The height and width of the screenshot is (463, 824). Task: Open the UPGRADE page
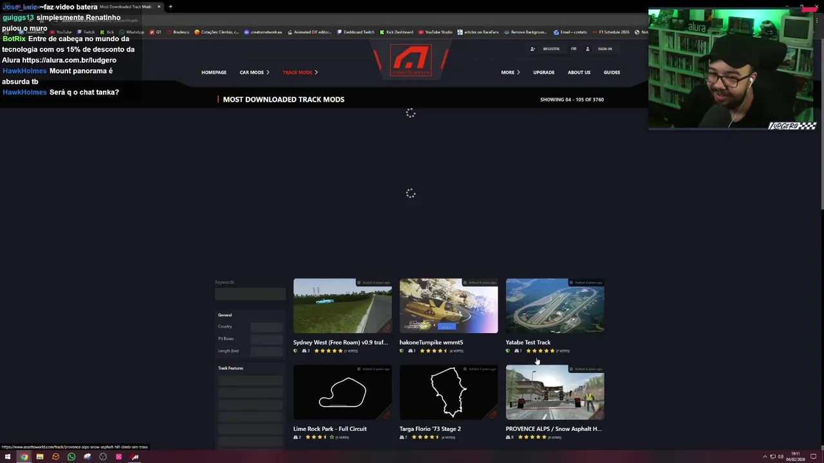click(544, 73)
